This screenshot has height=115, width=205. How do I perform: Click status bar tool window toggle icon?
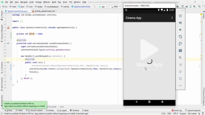(2, 114)
